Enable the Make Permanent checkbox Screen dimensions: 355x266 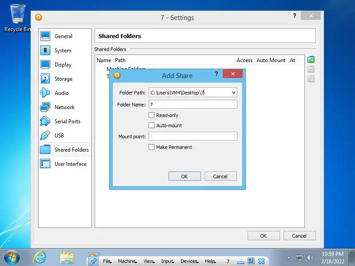tap(151, 147)
